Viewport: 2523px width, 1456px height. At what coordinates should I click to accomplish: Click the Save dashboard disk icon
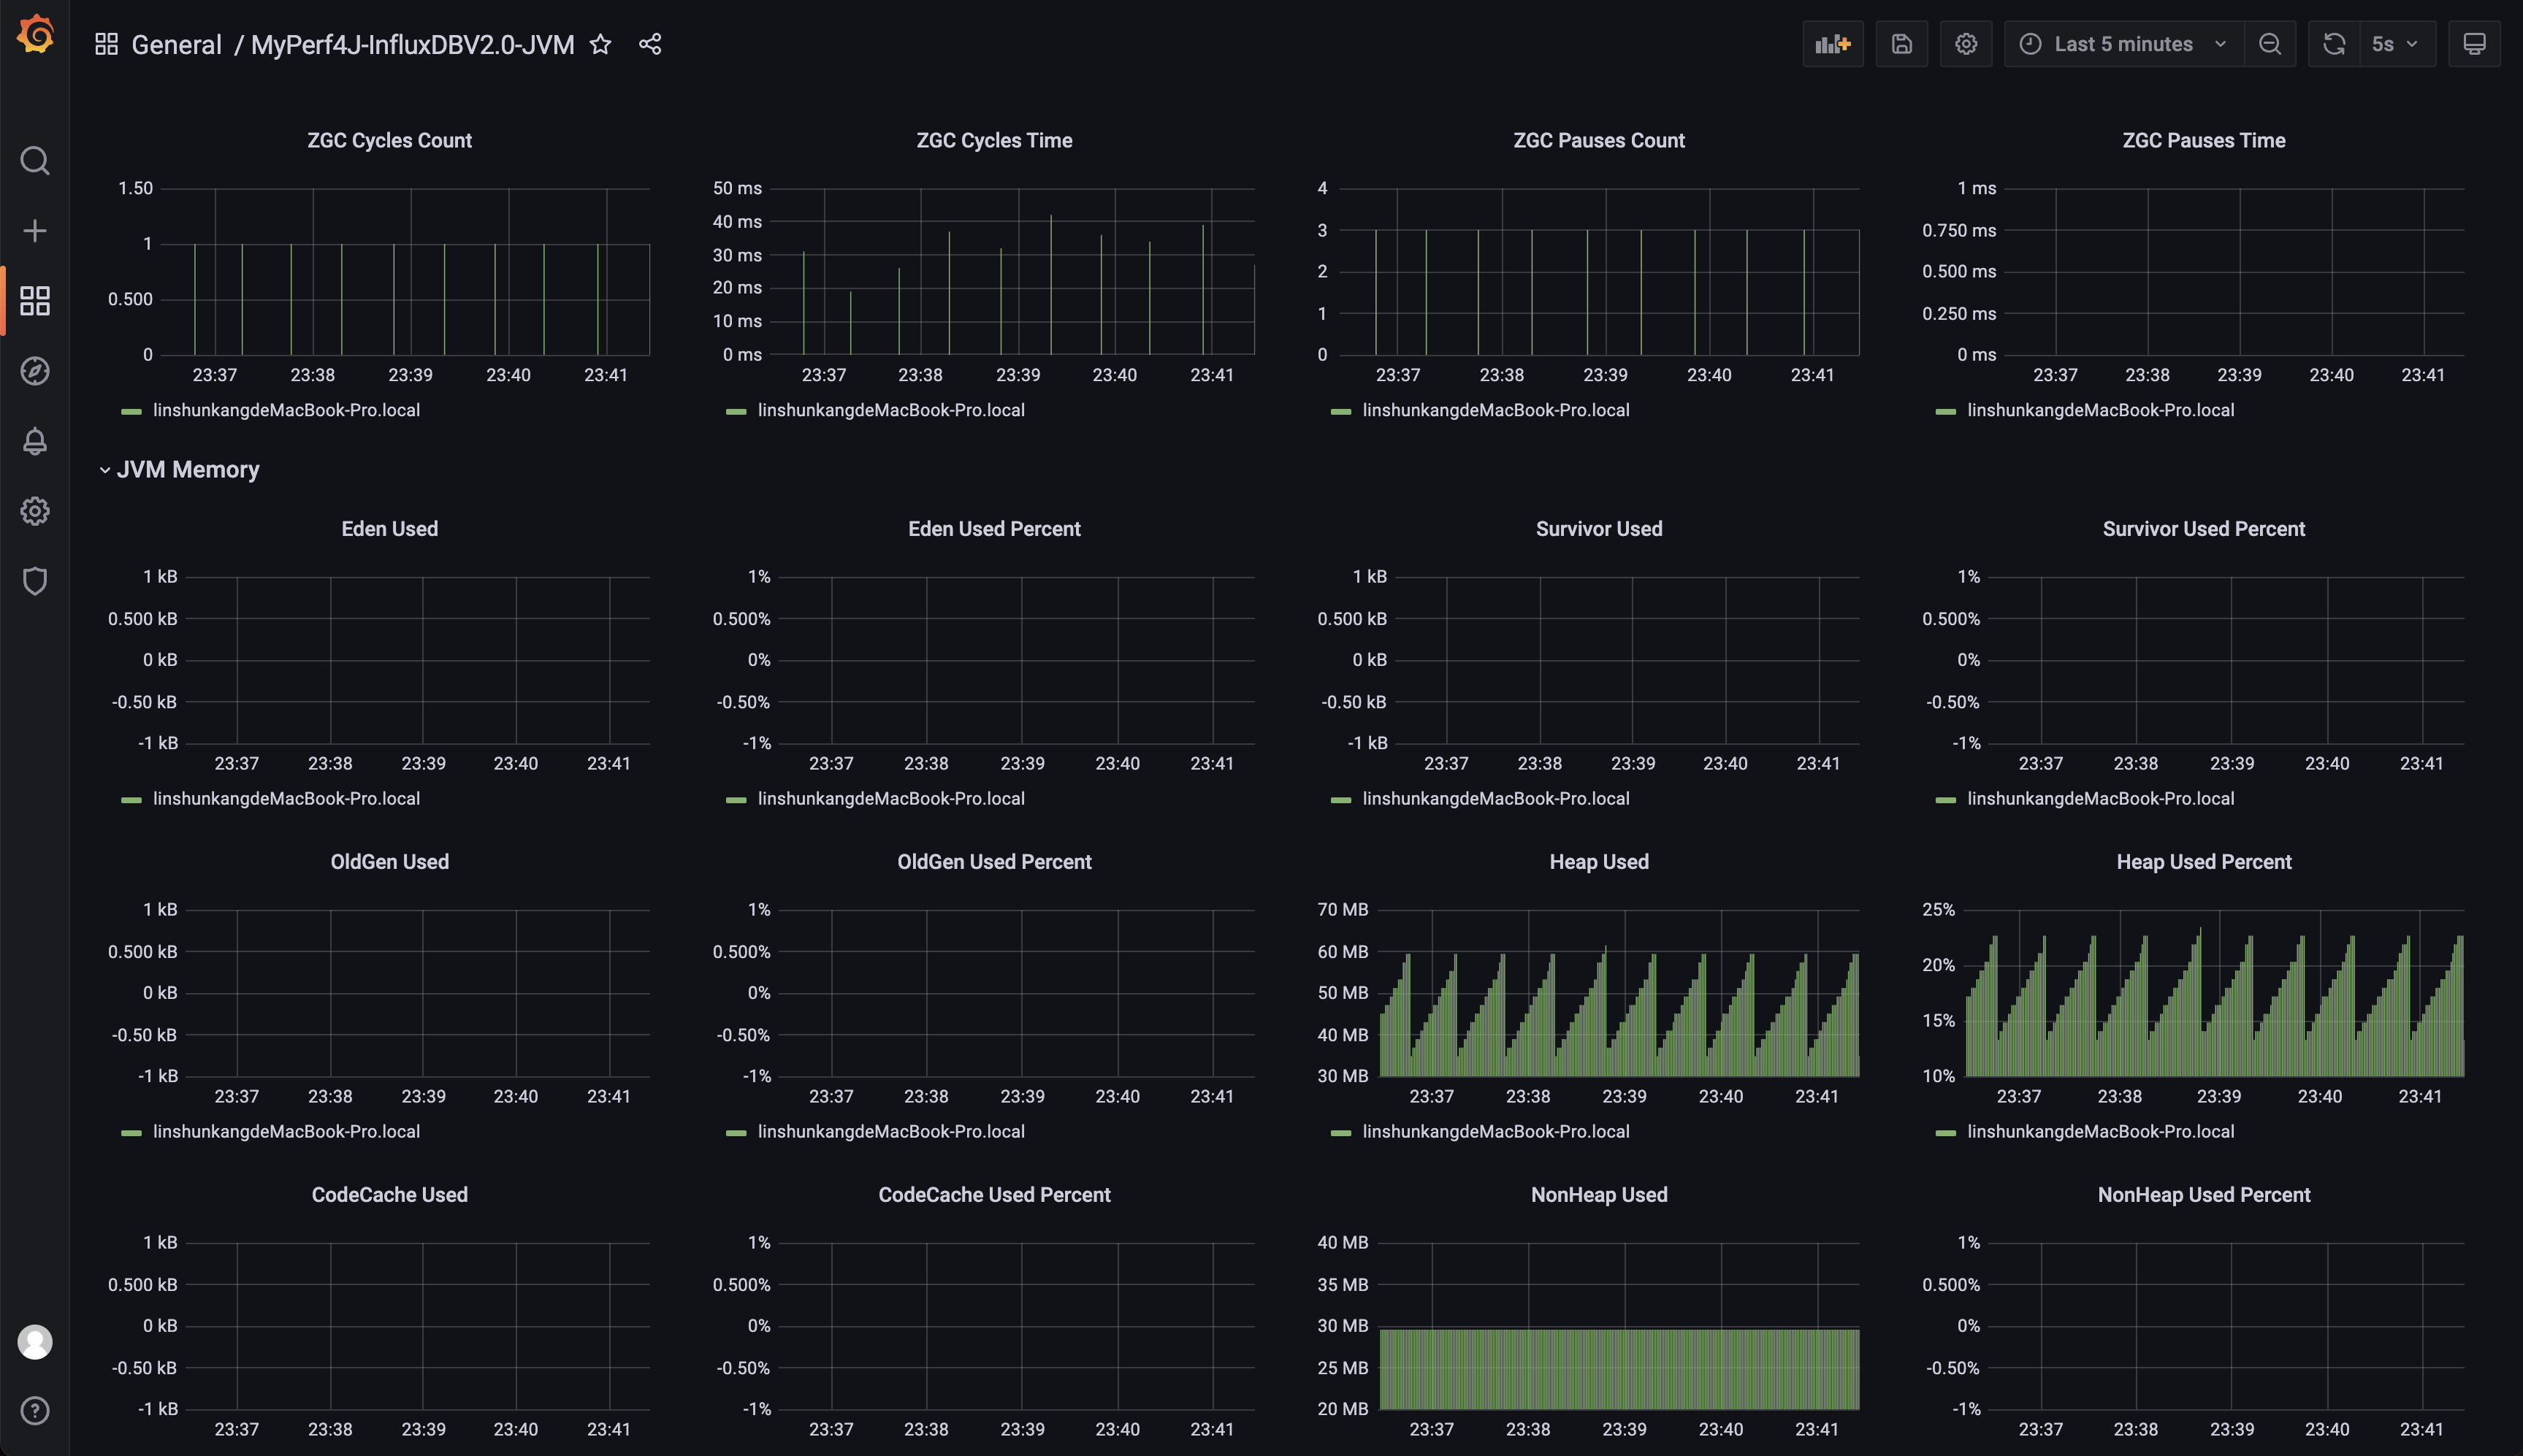tap(1901, 44)
